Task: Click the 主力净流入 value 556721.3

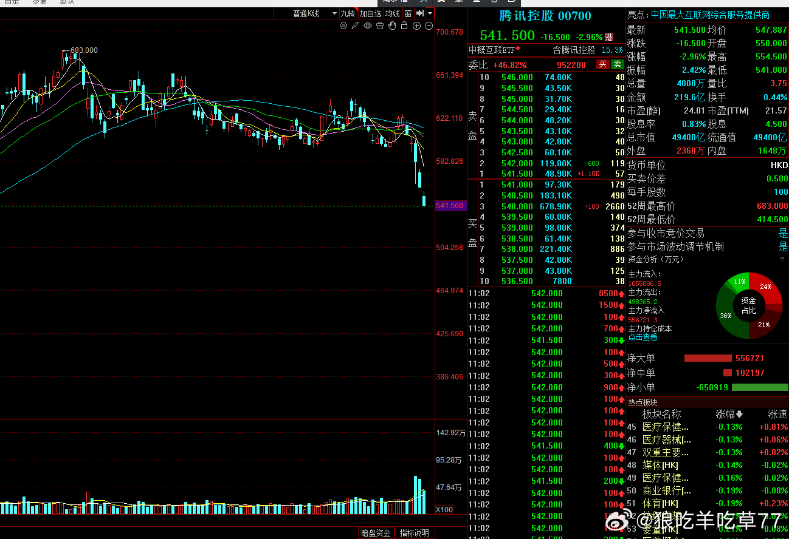Action: pos(643,320)
